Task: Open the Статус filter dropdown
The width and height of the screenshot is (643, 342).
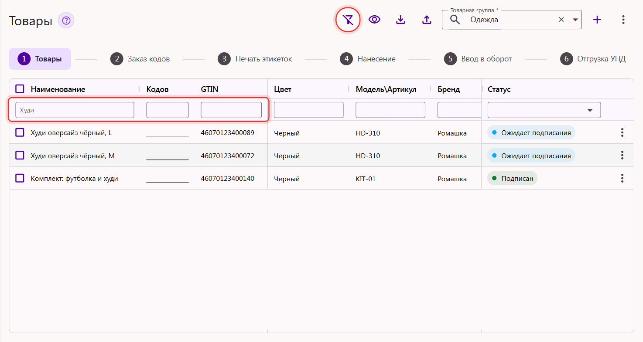Action: 544,110
